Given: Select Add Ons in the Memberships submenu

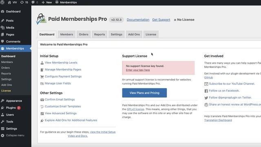Looking at the screenshot, I should point(7,85).
